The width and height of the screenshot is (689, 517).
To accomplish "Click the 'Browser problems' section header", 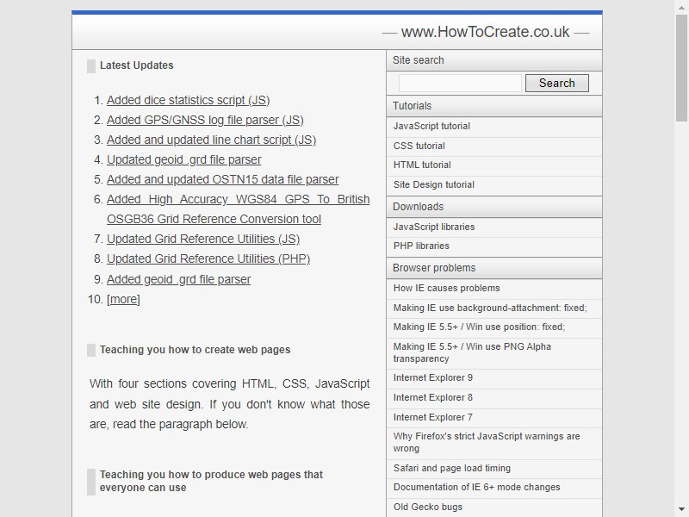I will (494, 268).
